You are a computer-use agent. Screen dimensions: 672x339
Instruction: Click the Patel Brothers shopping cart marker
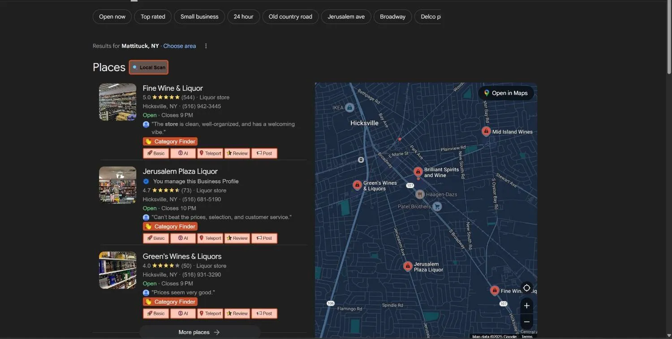tap(437, 206)
